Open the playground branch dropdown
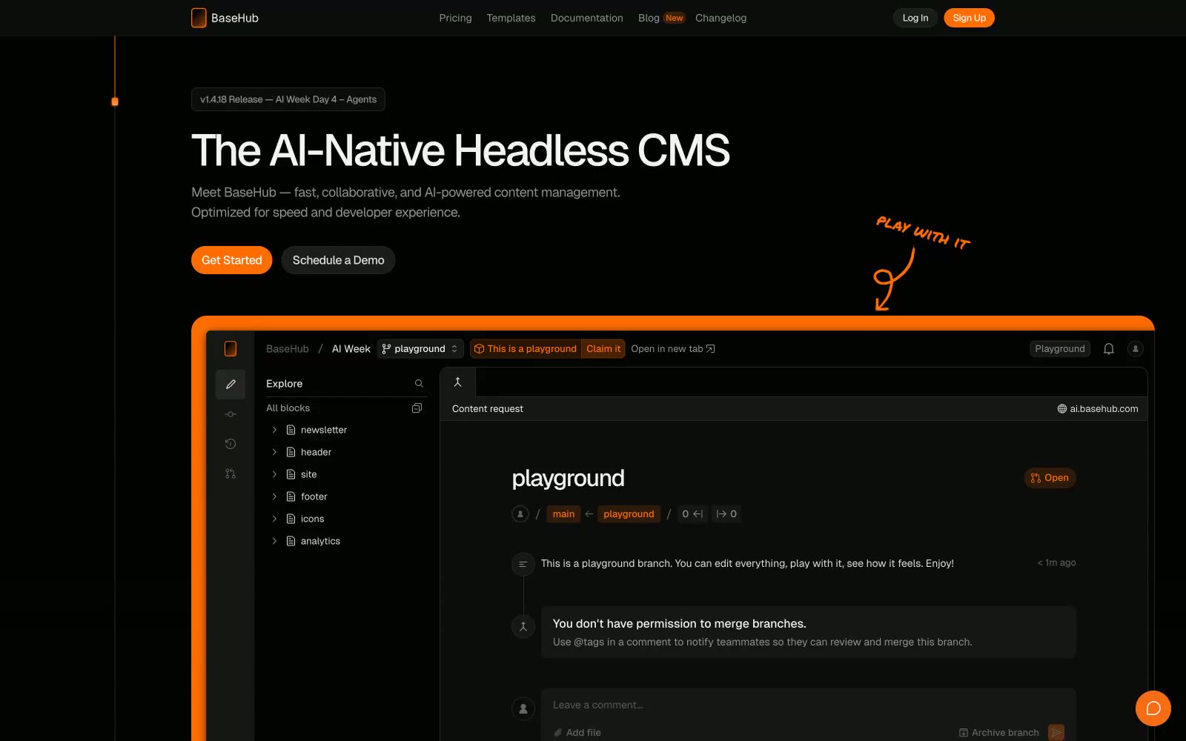 point(420,349)
